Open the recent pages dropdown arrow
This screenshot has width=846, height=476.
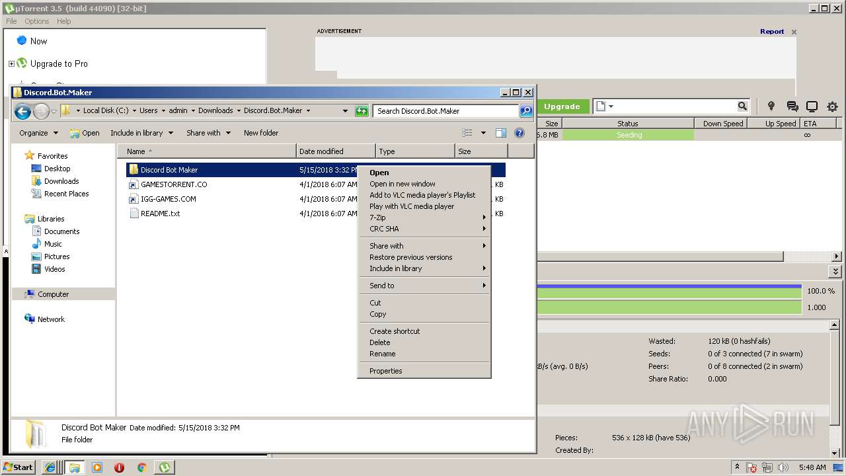coord(54,112)
